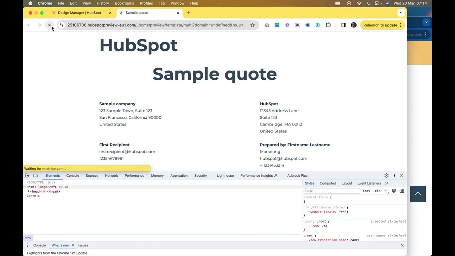Close the What's new drawer tab
The height and width of the screenshot is (256, 455).
click(x=73, y=245)
